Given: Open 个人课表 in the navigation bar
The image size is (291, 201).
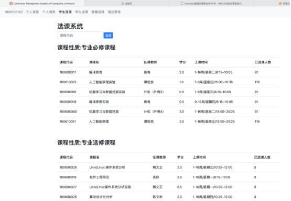Looking at the screenshot, I should coord(49,12).
